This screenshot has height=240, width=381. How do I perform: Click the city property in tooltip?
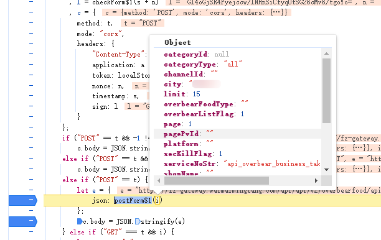coord(192,84)
